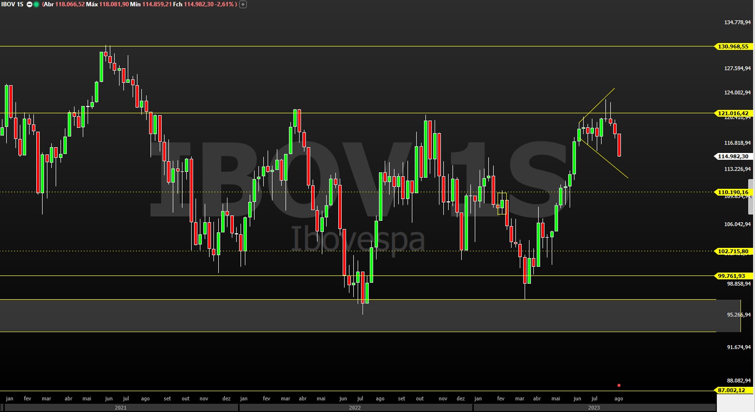The height and width of the screenshot is (412, 755).
Task: Click the yellow 121.016,42 price level tag
Action: [x=732, y=113]
